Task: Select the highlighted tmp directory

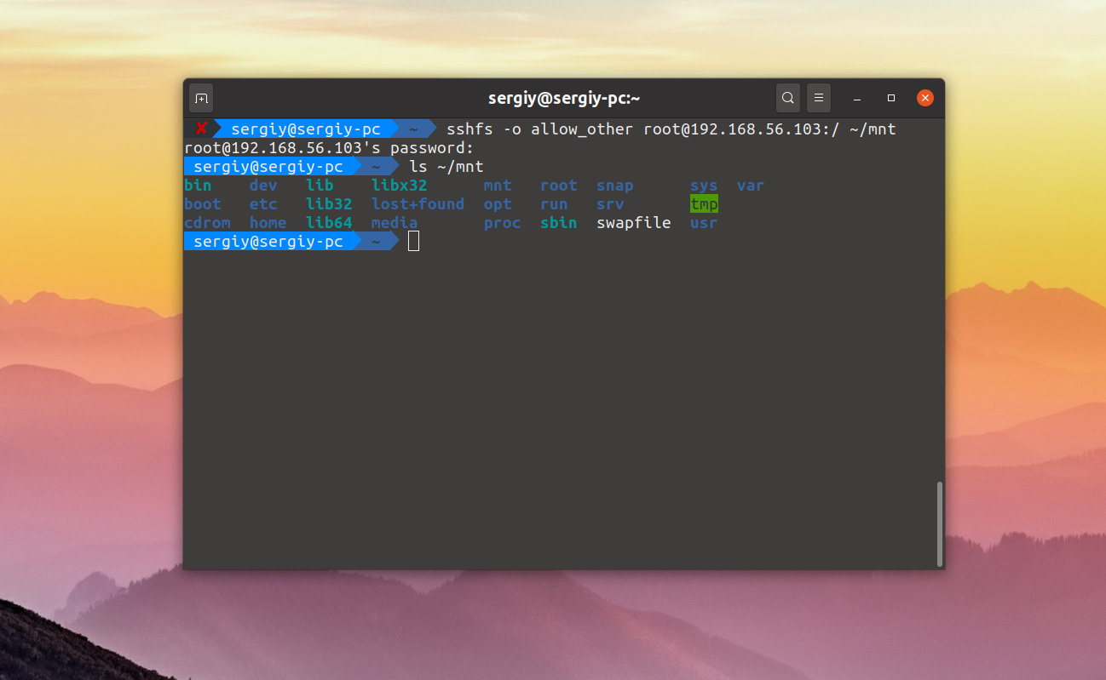Action: [x=704, y=204]
